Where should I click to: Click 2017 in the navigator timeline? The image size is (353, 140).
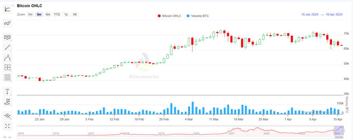click(x=91, y=133)
